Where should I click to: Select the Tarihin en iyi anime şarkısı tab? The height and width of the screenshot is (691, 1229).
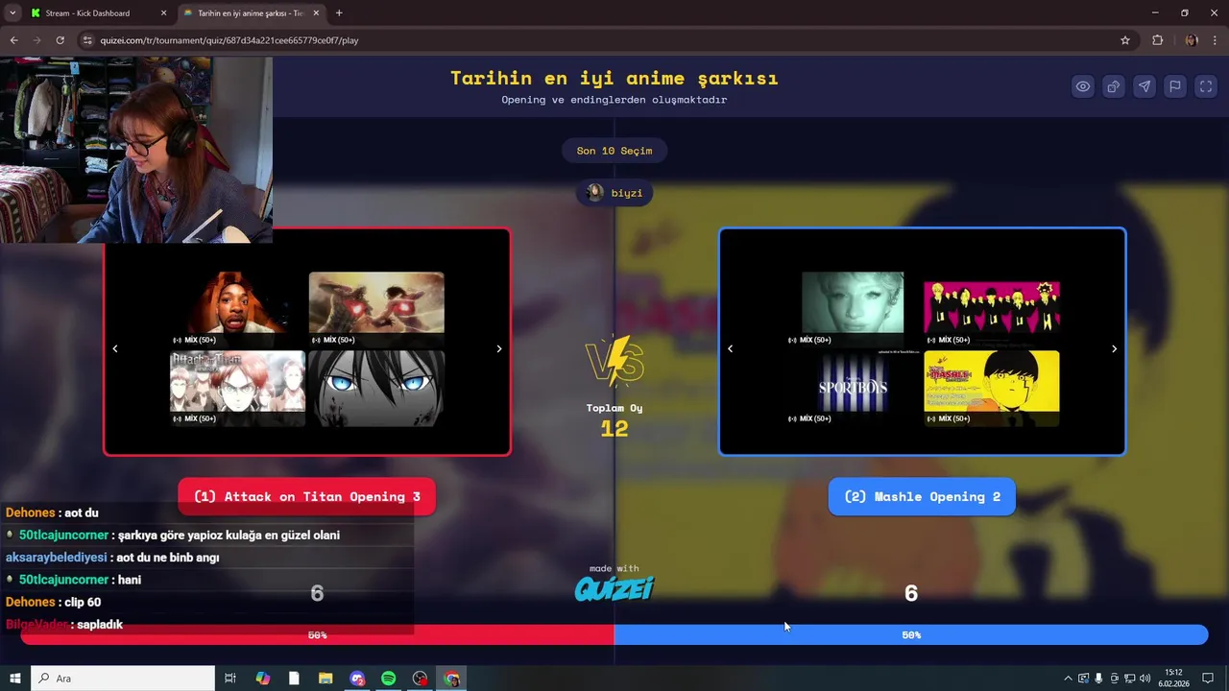[250, 13]
